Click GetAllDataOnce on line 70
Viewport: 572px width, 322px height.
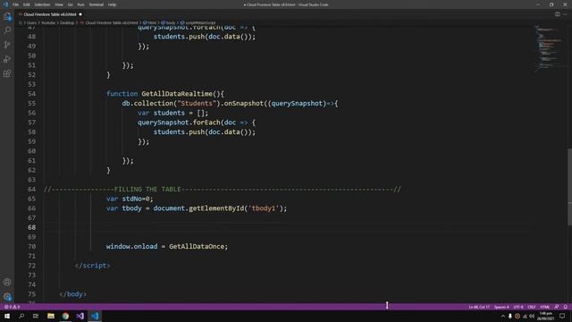tap(197, 247)
